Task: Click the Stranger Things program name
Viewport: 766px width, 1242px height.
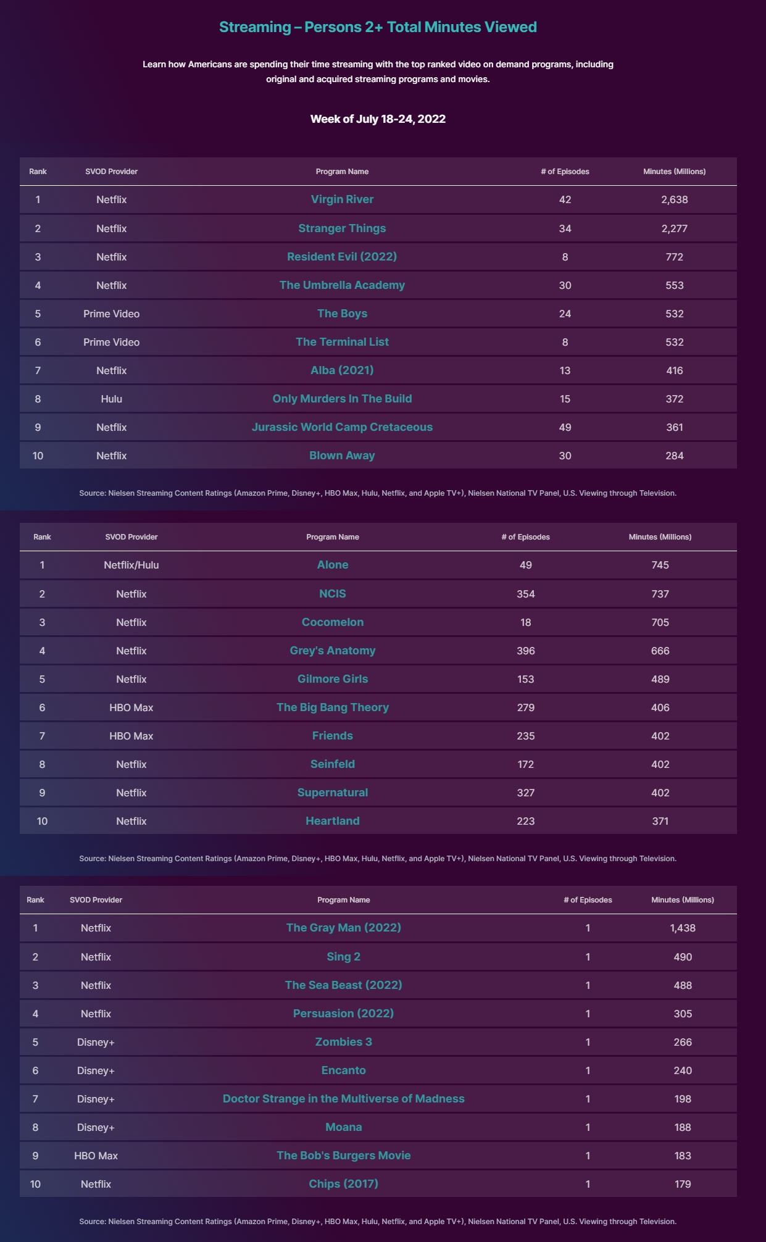Action: coord(342,228)
